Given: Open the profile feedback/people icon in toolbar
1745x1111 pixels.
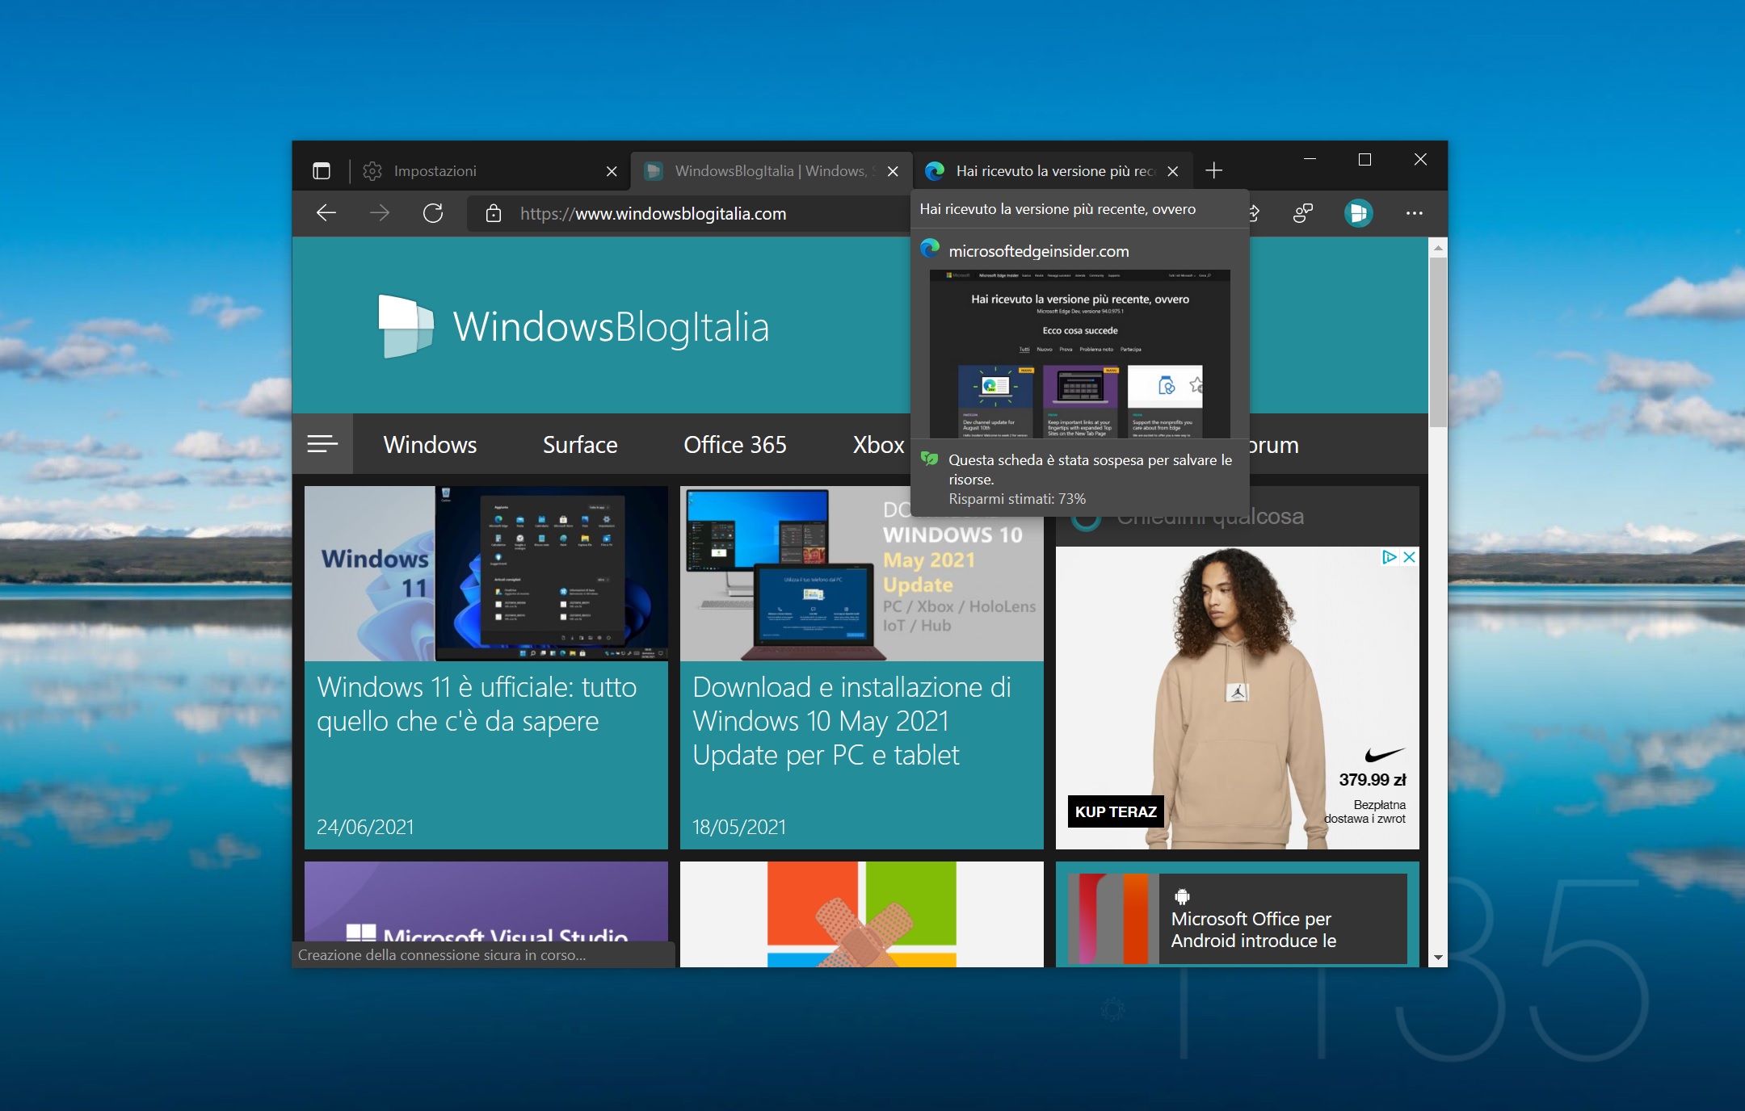Looking at the screenshot, I should pyautogui.click(x=1303, y=213).
